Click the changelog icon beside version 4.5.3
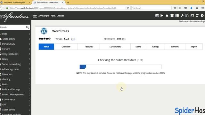205x115 pixels. (73, 39)
